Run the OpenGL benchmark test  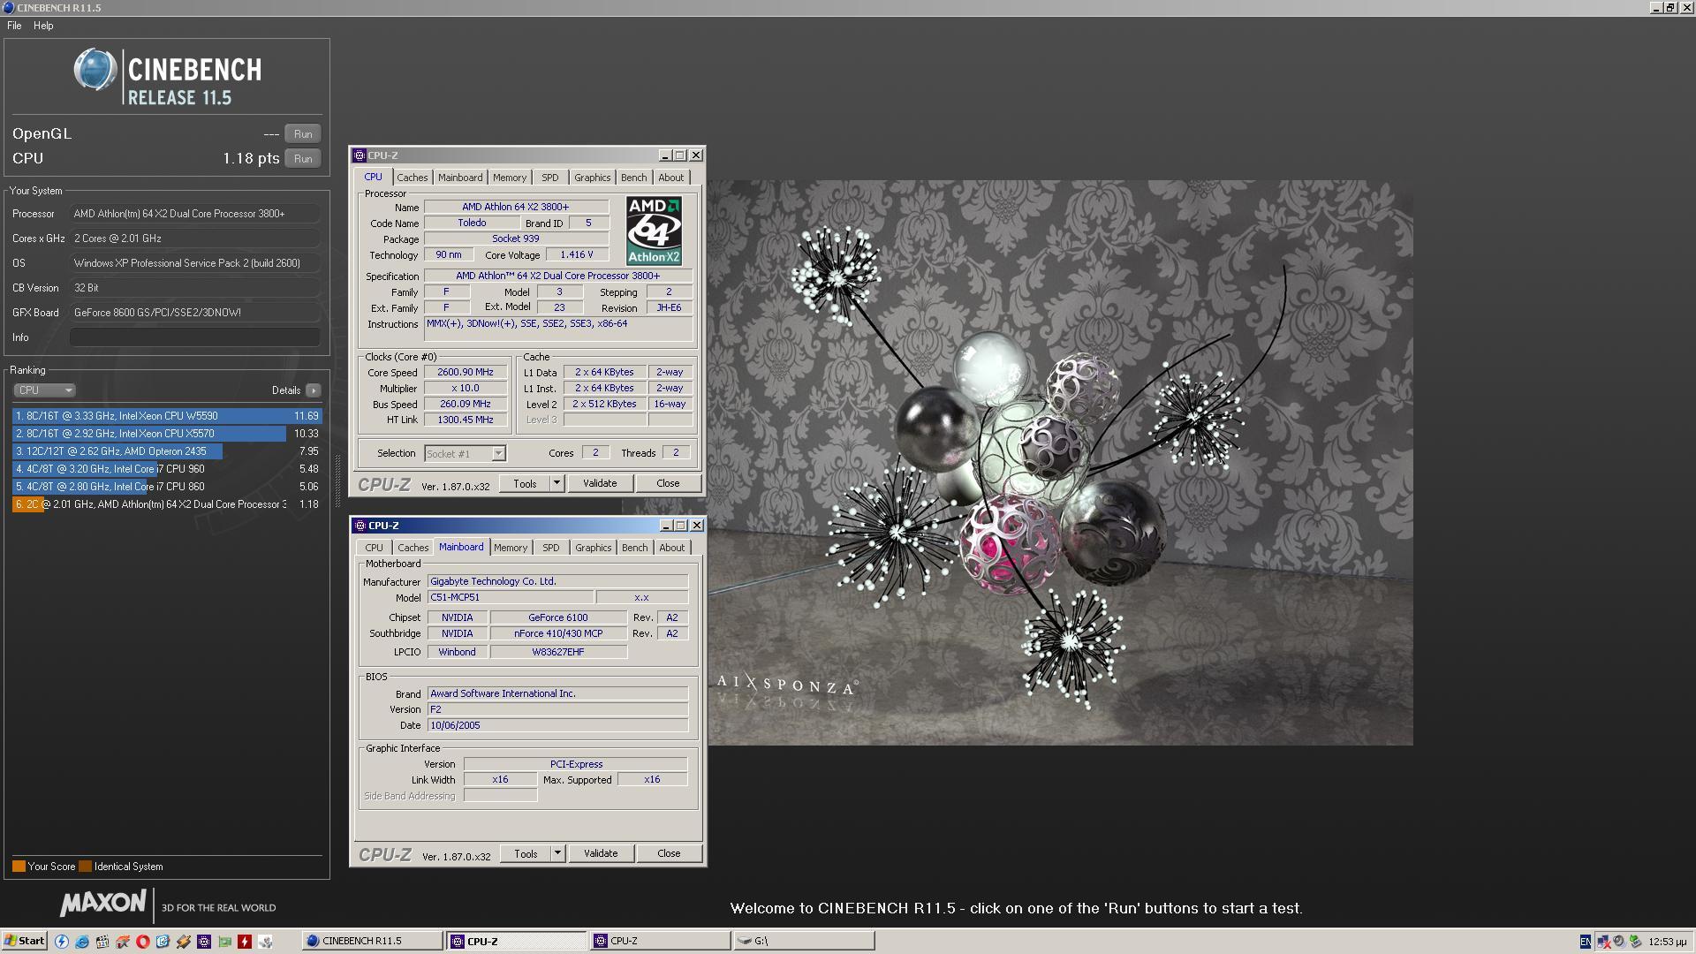(x=303, y=134)
